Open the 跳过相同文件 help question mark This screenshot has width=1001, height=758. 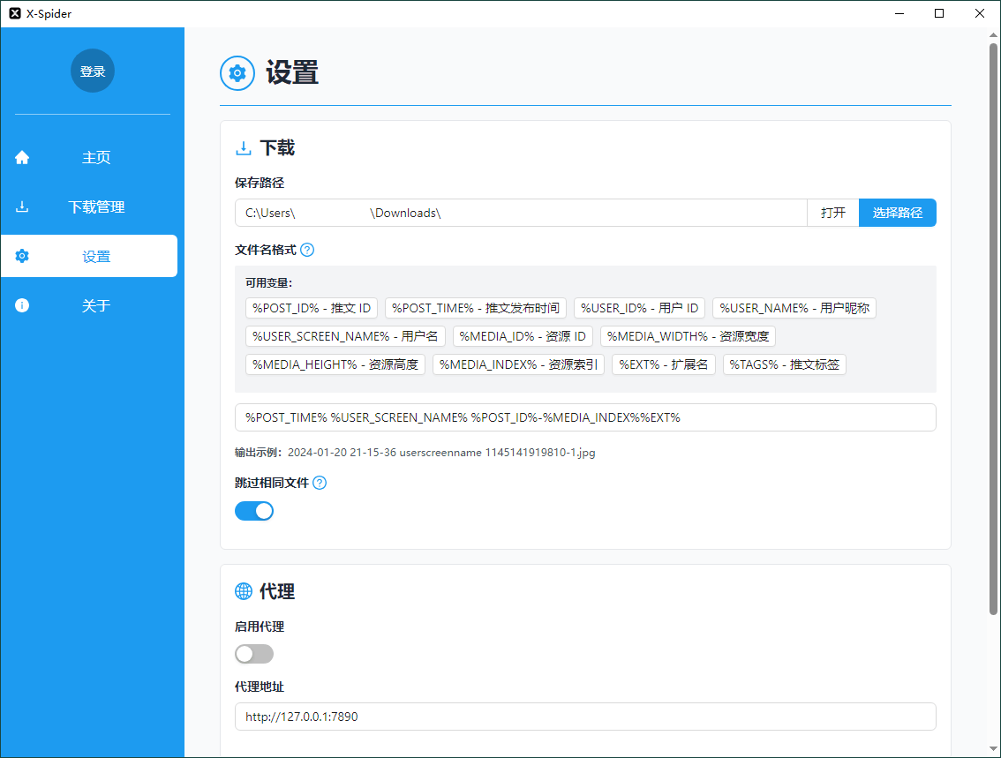320,483
